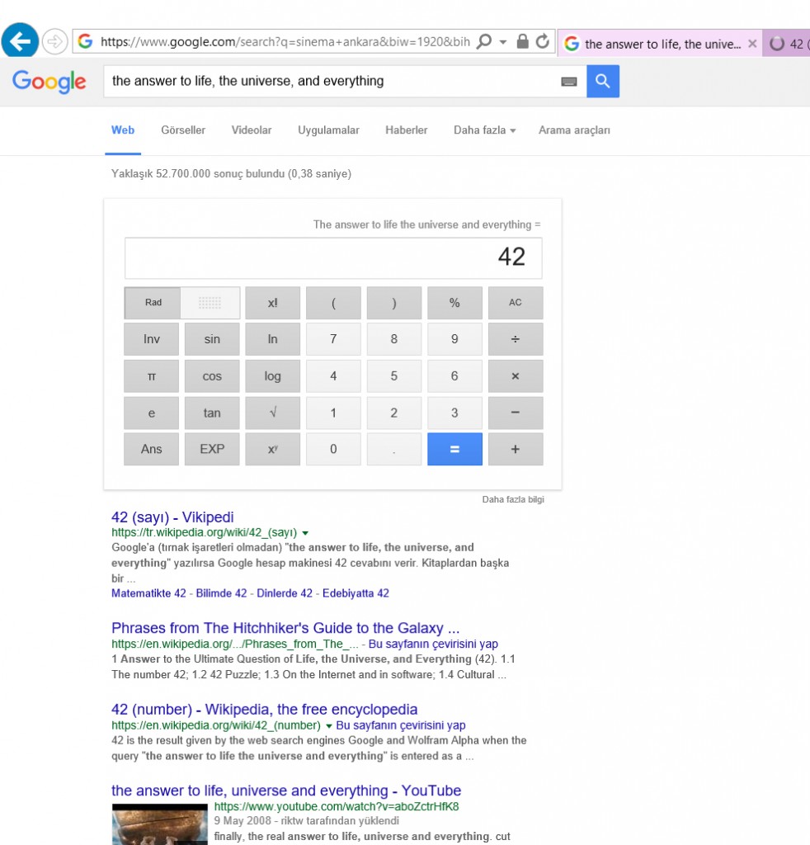Click calculator digit 3

click(x=454, y=413)
